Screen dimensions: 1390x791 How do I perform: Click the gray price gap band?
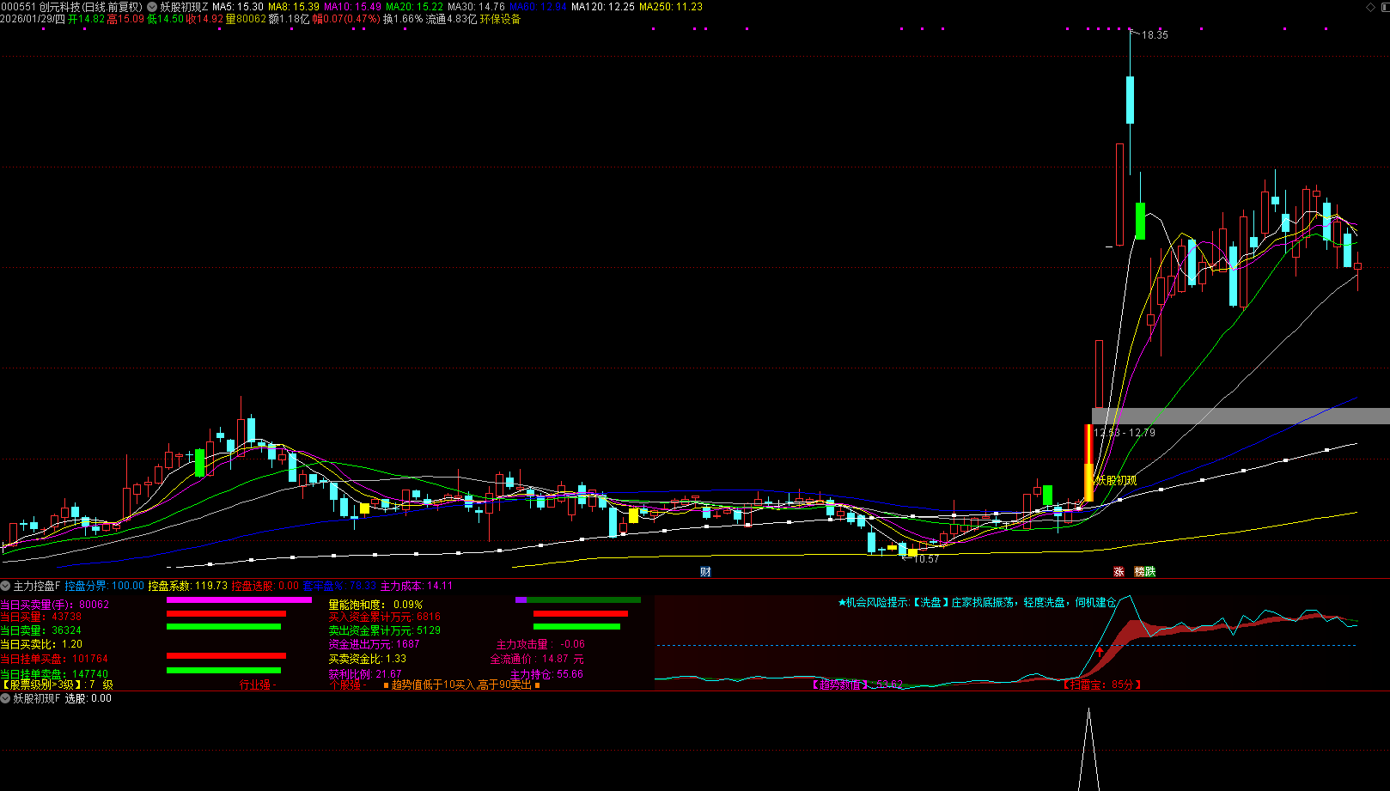(x=1241, y=416)
